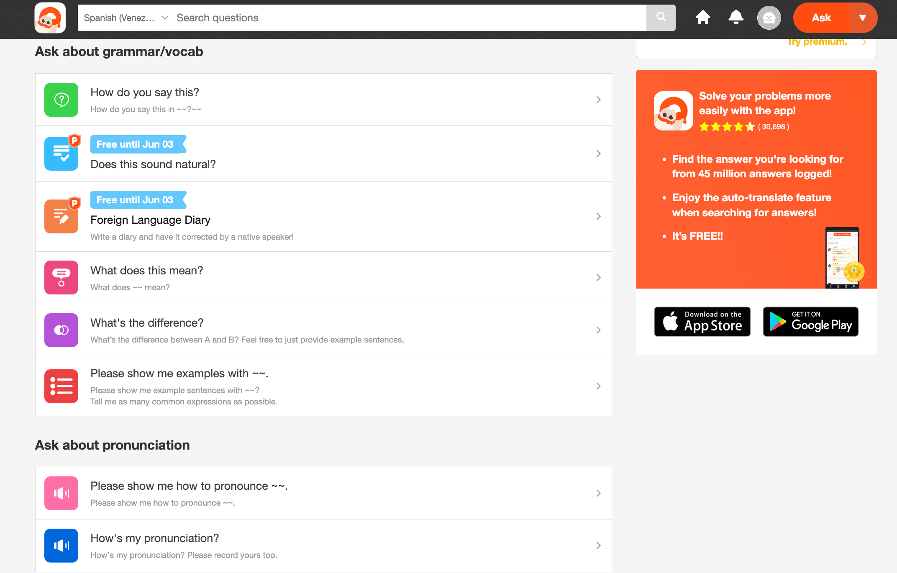Open the home page icon
The height and width of the screenshot is (573, 897).
tap(703, 18)
